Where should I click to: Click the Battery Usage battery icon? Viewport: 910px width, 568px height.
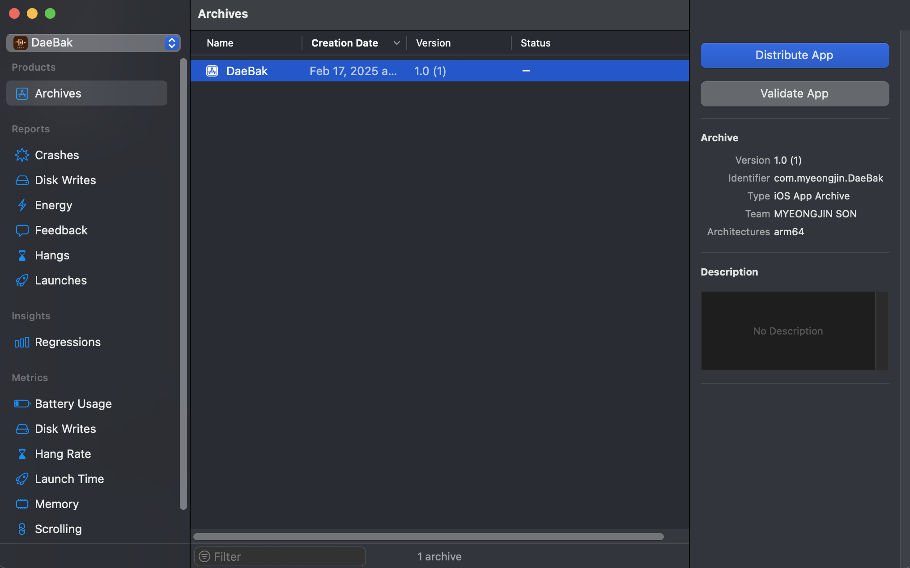(22, 404)
